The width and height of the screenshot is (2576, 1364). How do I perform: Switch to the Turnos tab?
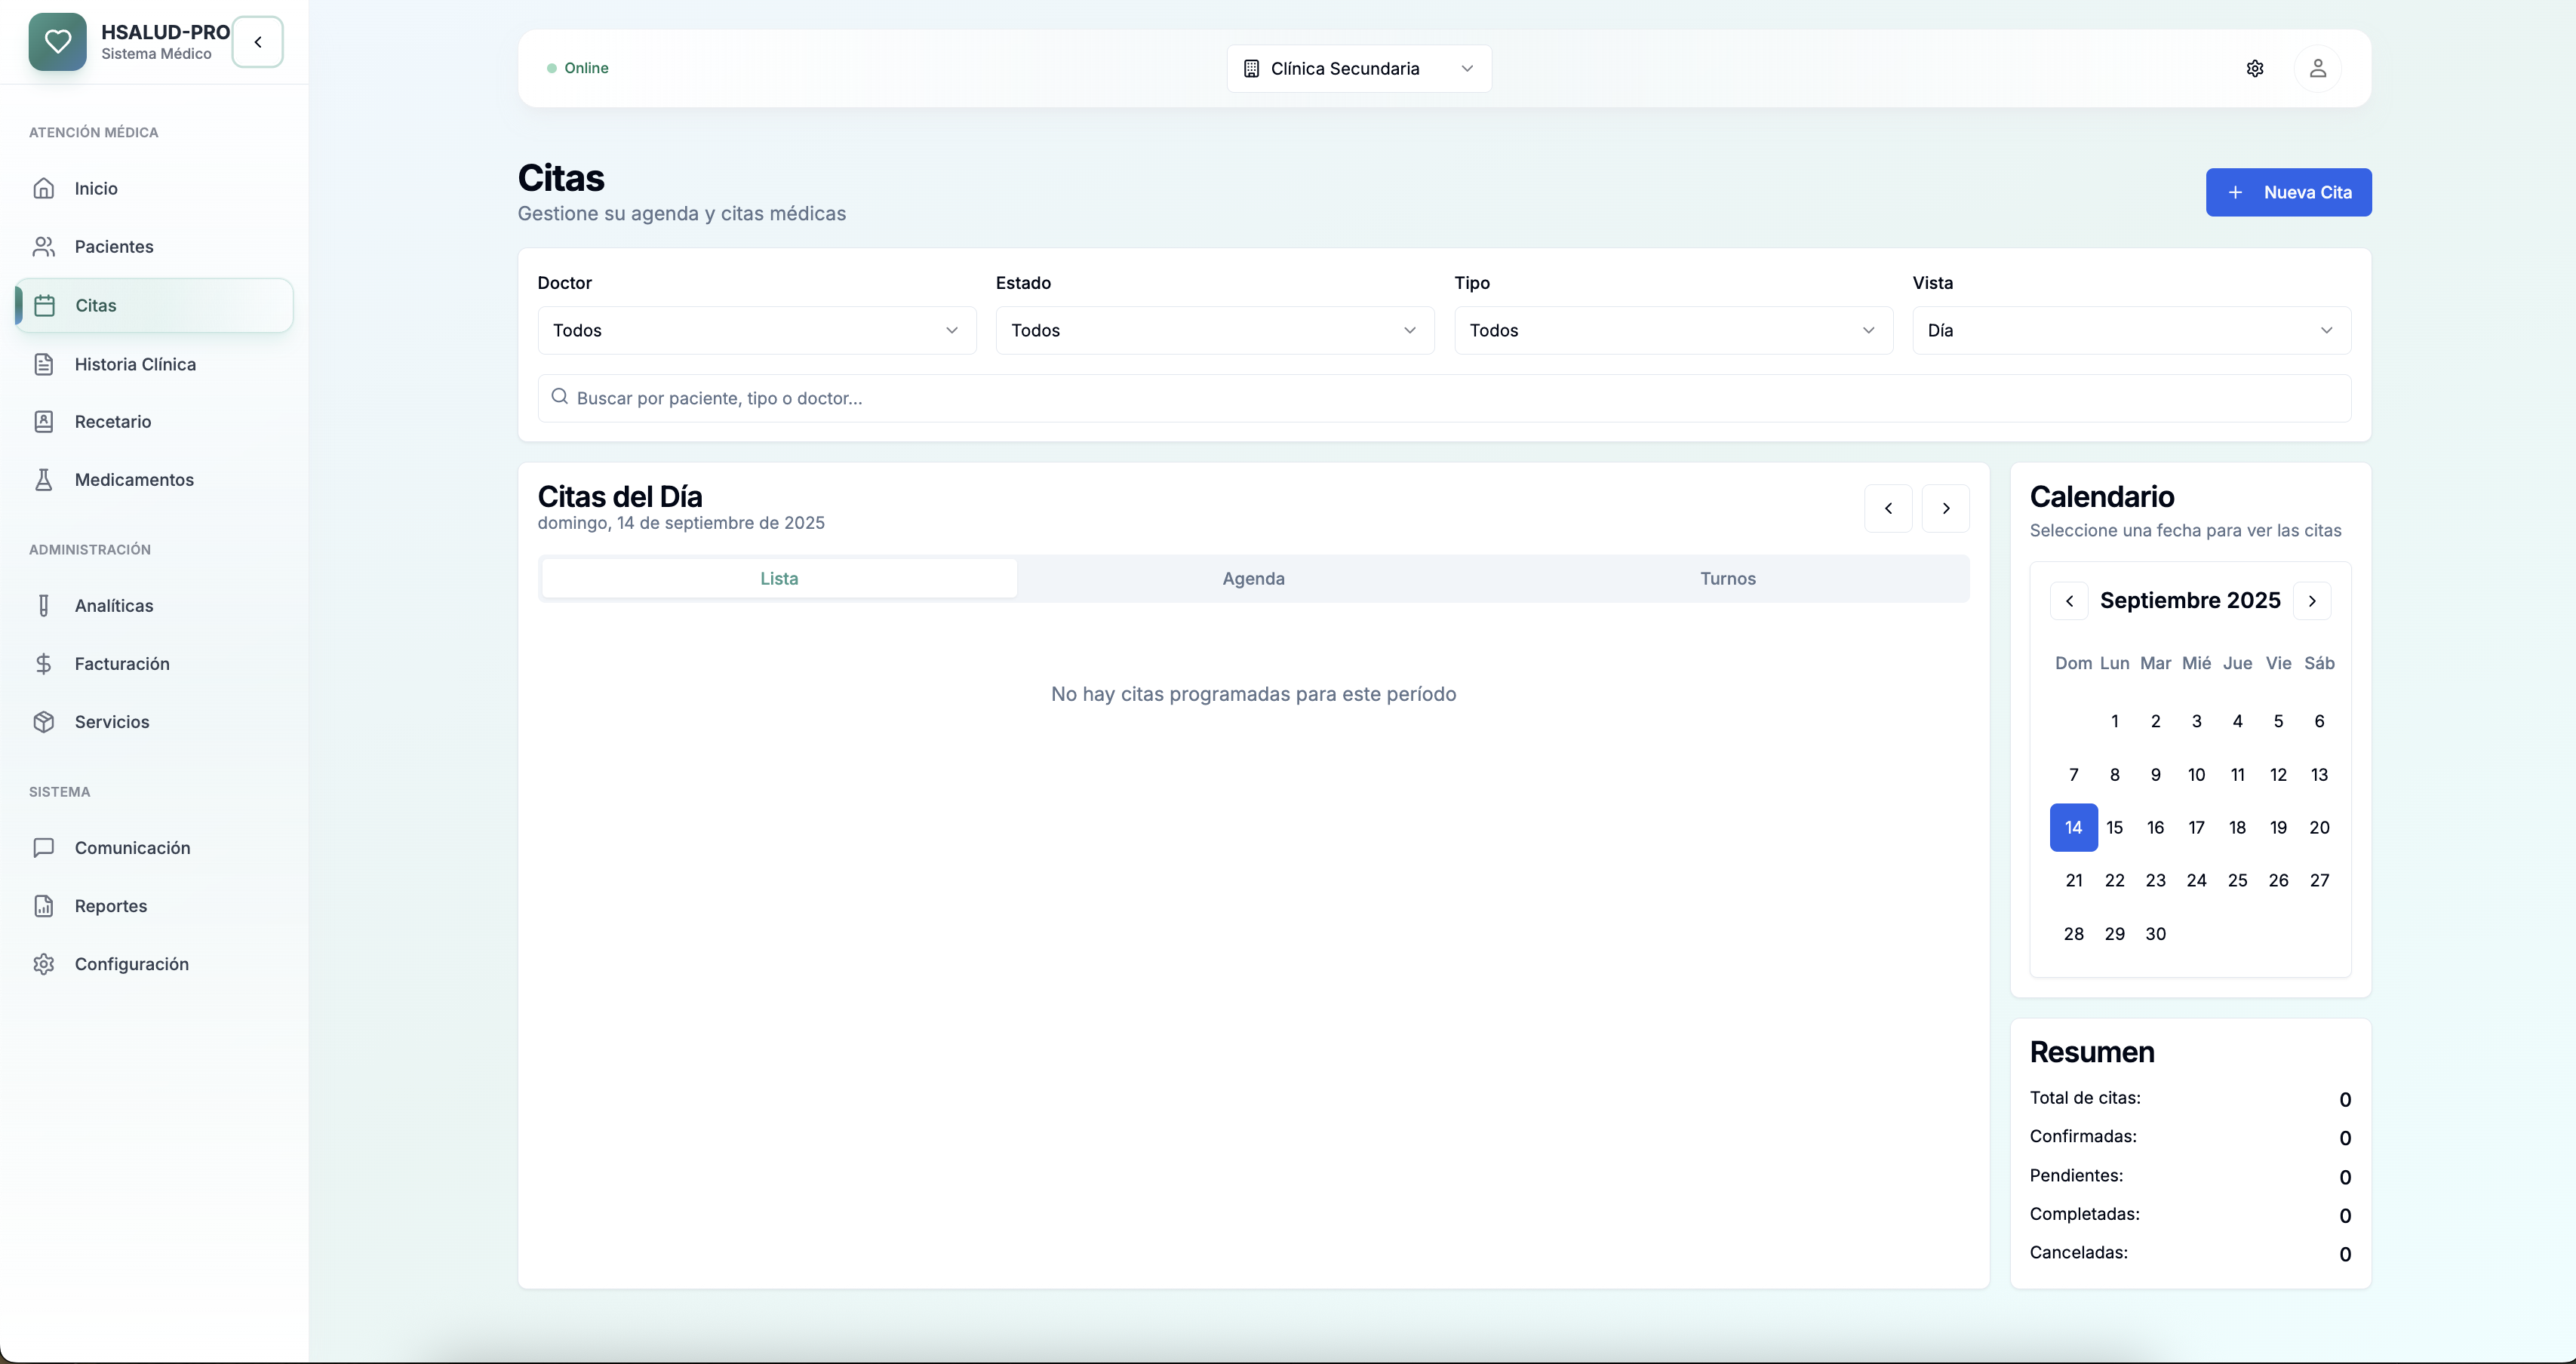[x=1727, y=578]
